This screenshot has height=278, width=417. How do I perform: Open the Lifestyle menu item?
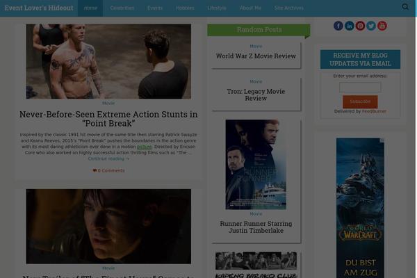coord(217,8)
